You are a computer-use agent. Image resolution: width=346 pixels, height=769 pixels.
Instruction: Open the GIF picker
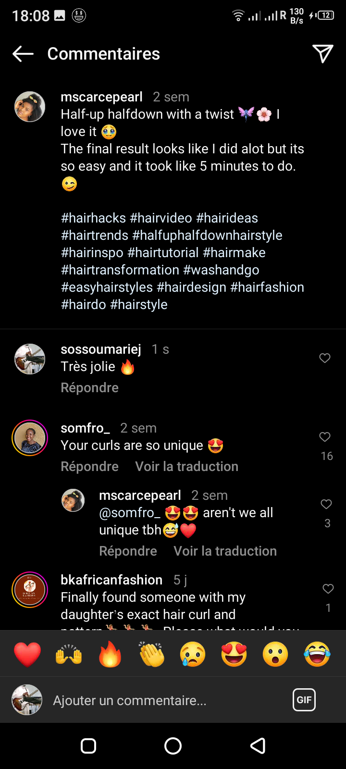click(304, 700)
